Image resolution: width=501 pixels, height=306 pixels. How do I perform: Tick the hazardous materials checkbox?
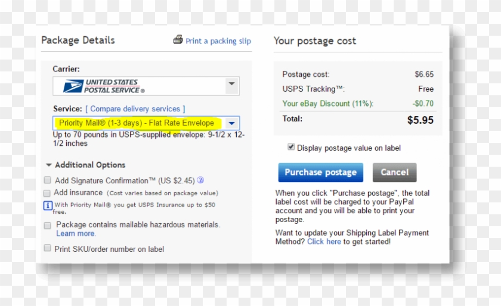pos(48,226)
